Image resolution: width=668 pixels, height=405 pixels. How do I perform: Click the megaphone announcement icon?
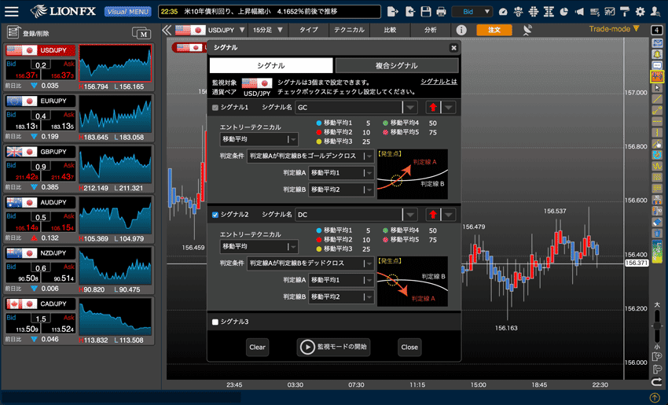coord(579,12)
